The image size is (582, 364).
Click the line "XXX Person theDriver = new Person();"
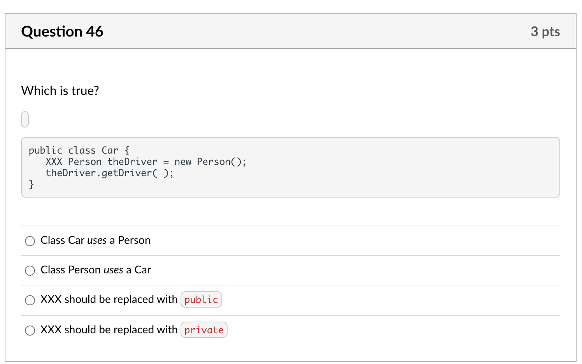pos(146,162)
